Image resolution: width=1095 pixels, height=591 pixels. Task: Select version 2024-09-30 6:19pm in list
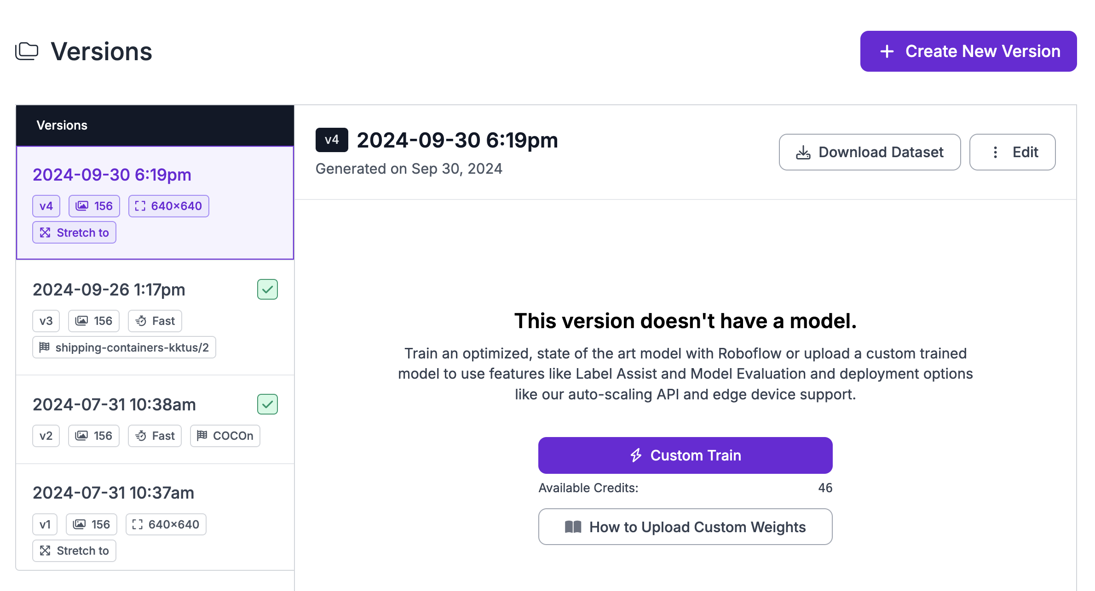tap(112, 175)
